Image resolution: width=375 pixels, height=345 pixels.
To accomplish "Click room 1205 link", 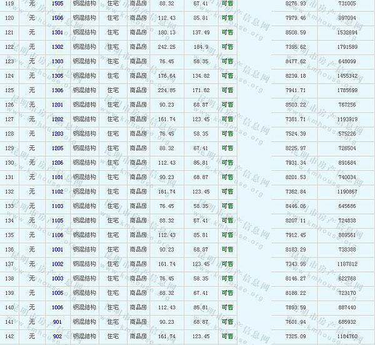I will click(x=57, y=148).
